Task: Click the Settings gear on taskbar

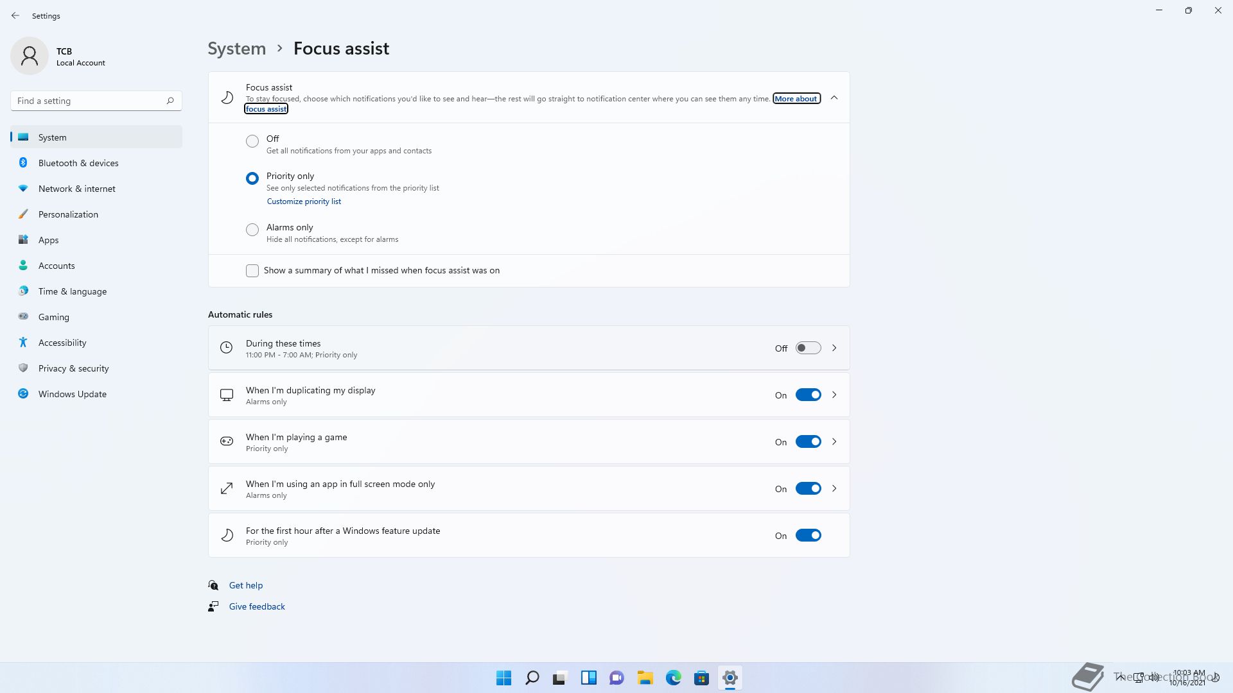Action: 730,678
